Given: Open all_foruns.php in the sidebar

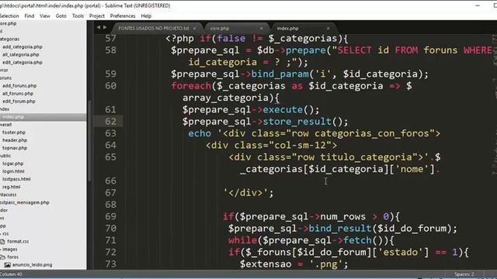Looking at the screenshot, I should click(18, 94).
